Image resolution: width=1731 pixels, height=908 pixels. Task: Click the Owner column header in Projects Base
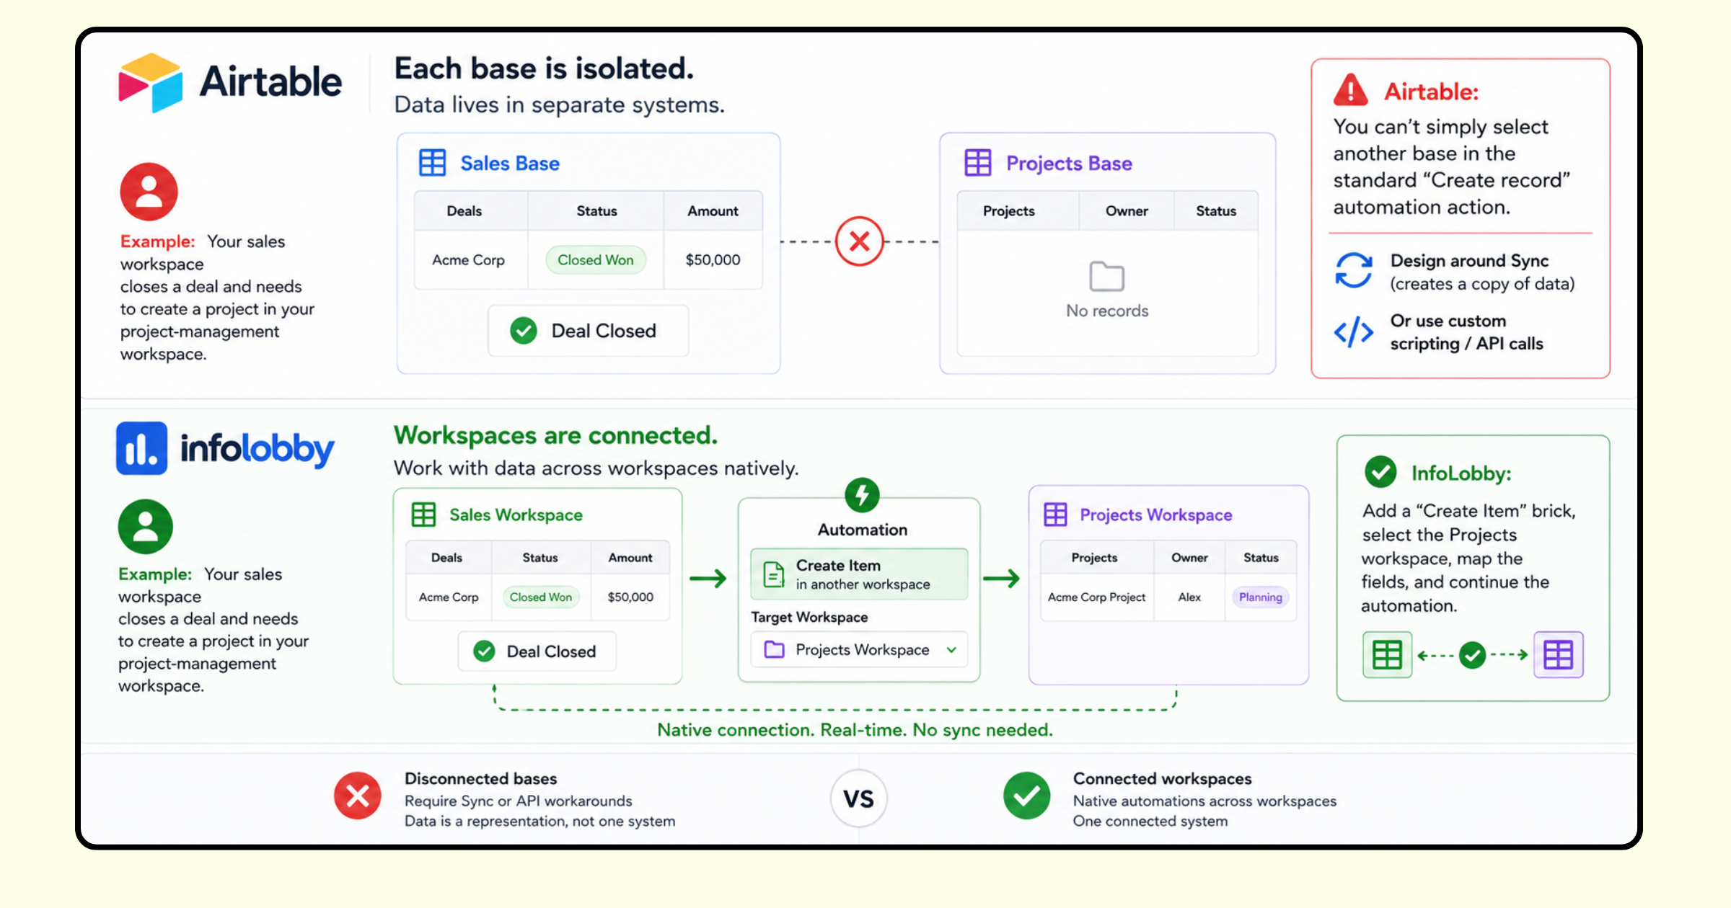pyautogui.click(x=1127, y=211)
